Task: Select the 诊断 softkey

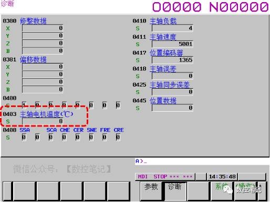Action: [175, 191]
